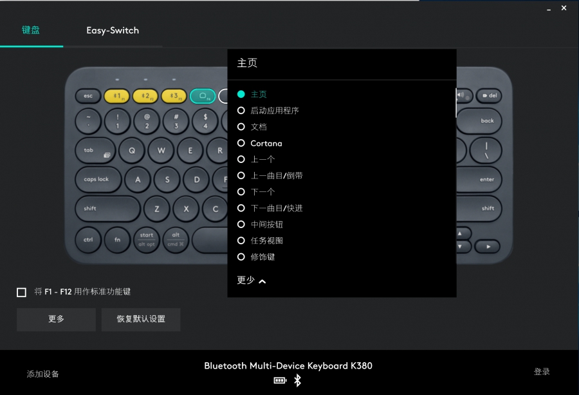Select the 中间按钮 radio option
This screenshot has width=579, height=395.
[241, 224]
